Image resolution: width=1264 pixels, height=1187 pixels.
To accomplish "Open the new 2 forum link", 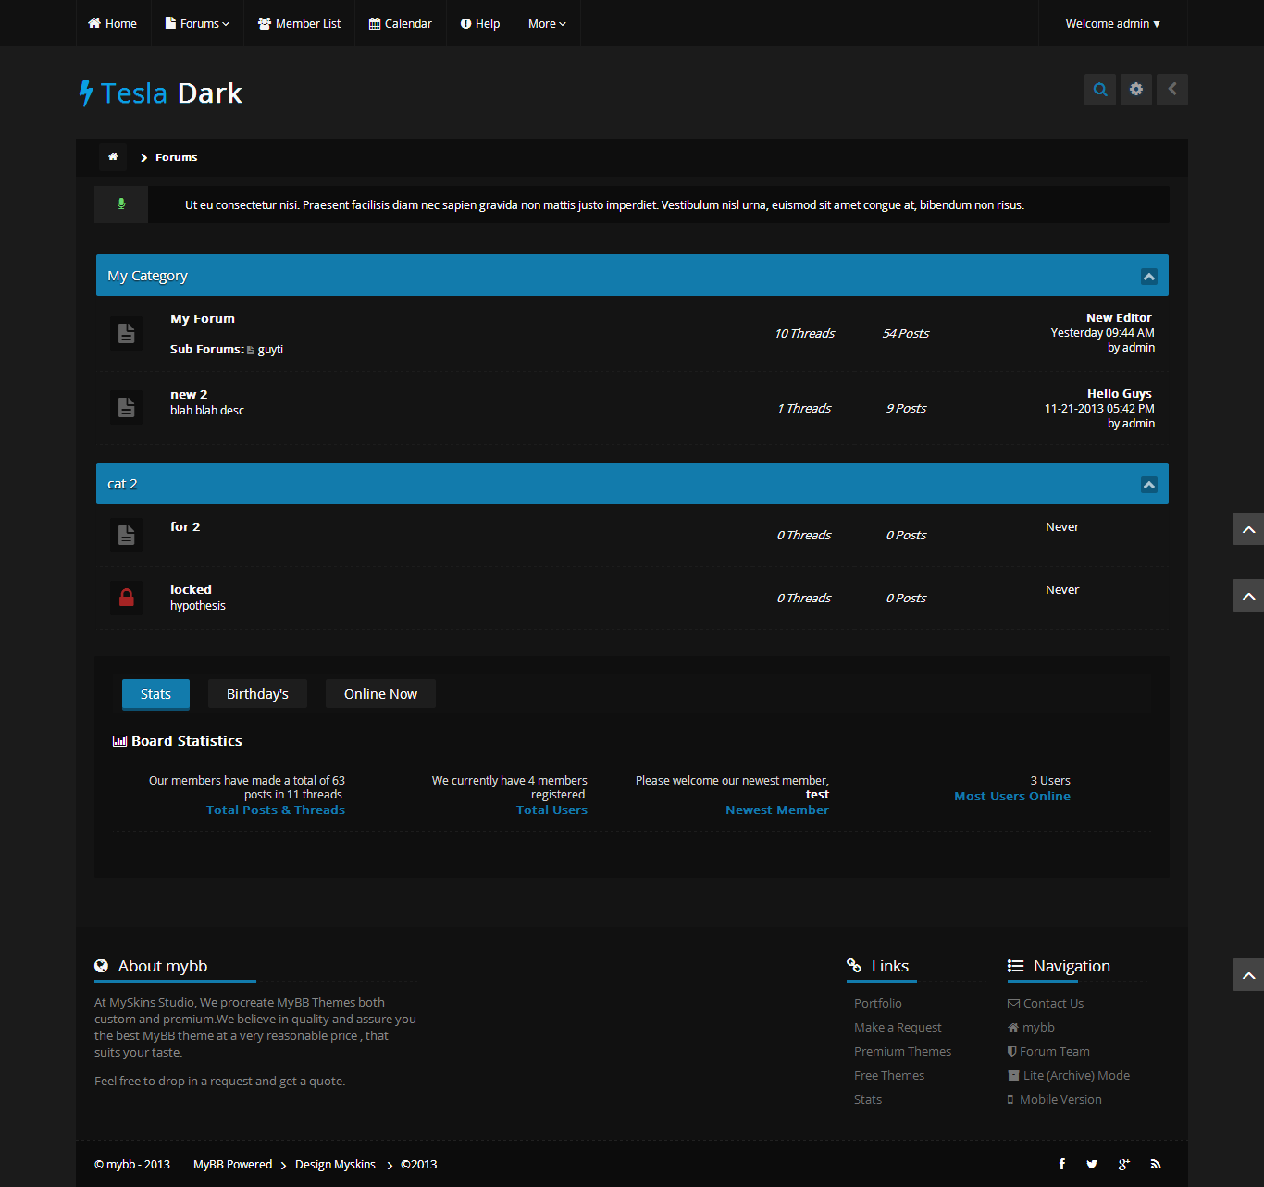I will (189, 394).
